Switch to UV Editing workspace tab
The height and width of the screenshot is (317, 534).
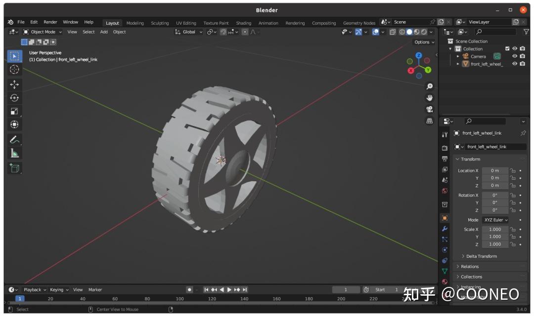click(x=186, y=23)
